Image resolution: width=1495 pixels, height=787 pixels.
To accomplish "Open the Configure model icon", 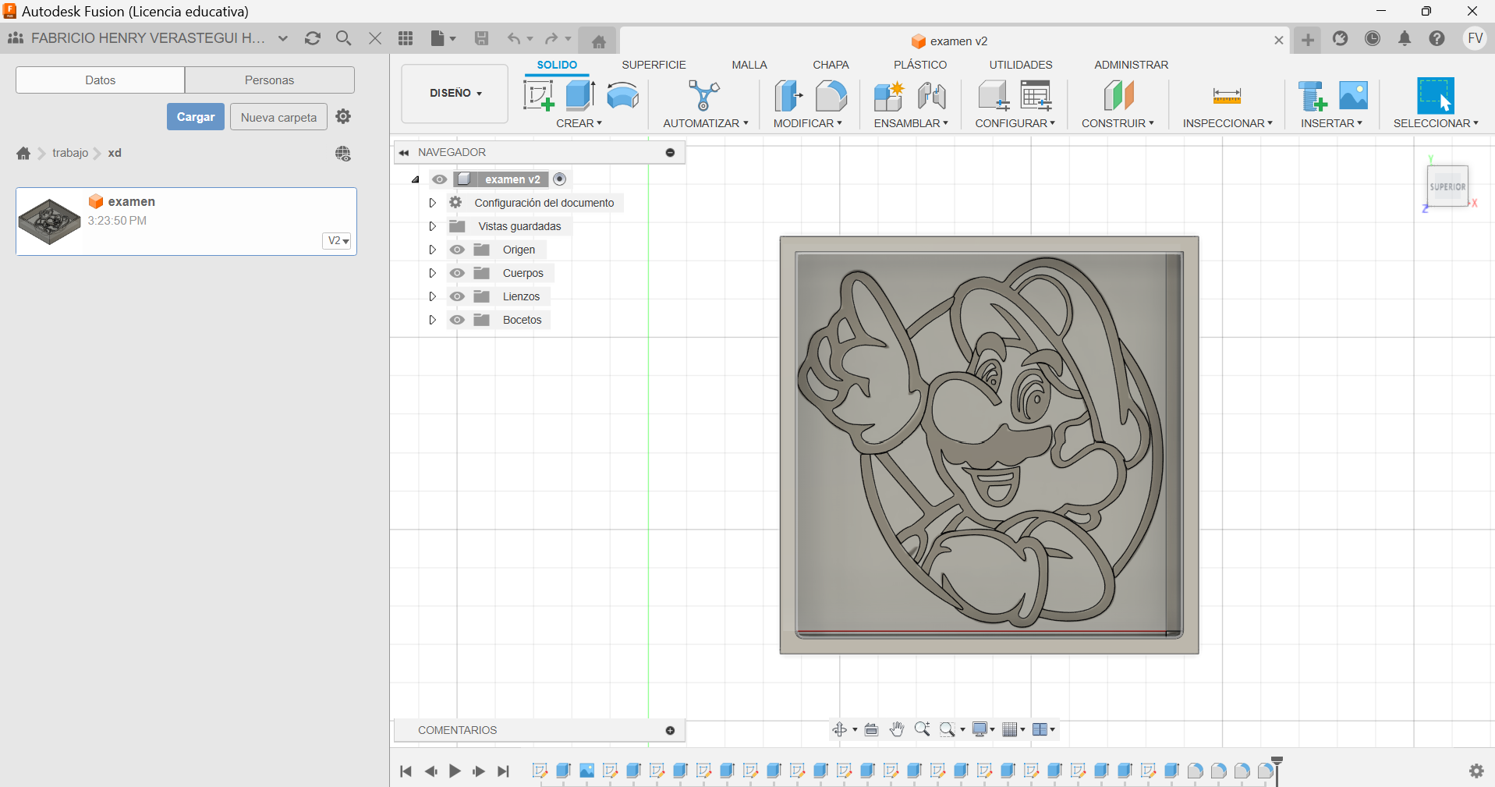I will point(994,96).
